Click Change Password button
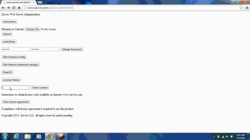Screen dimensions: 250x140 (72, 49)
